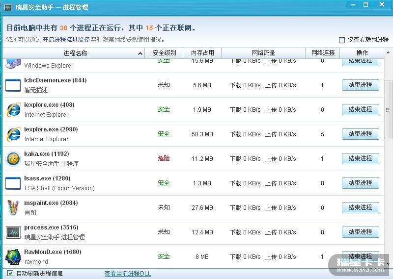Maximize the process manager window
The height and width of the screenshot is (279, 393).
pos(365,5)
